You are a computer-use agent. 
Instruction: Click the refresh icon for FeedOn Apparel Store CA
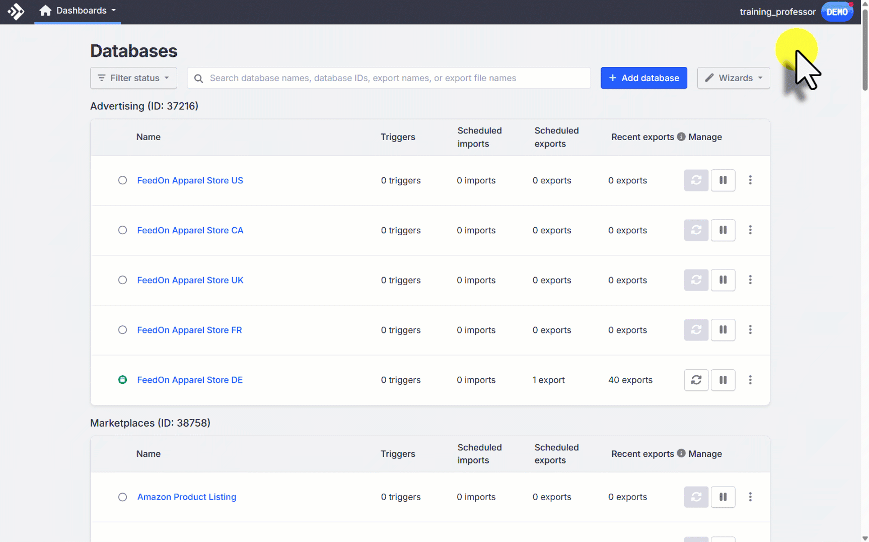pyautogui.click(x=696, y=230)
